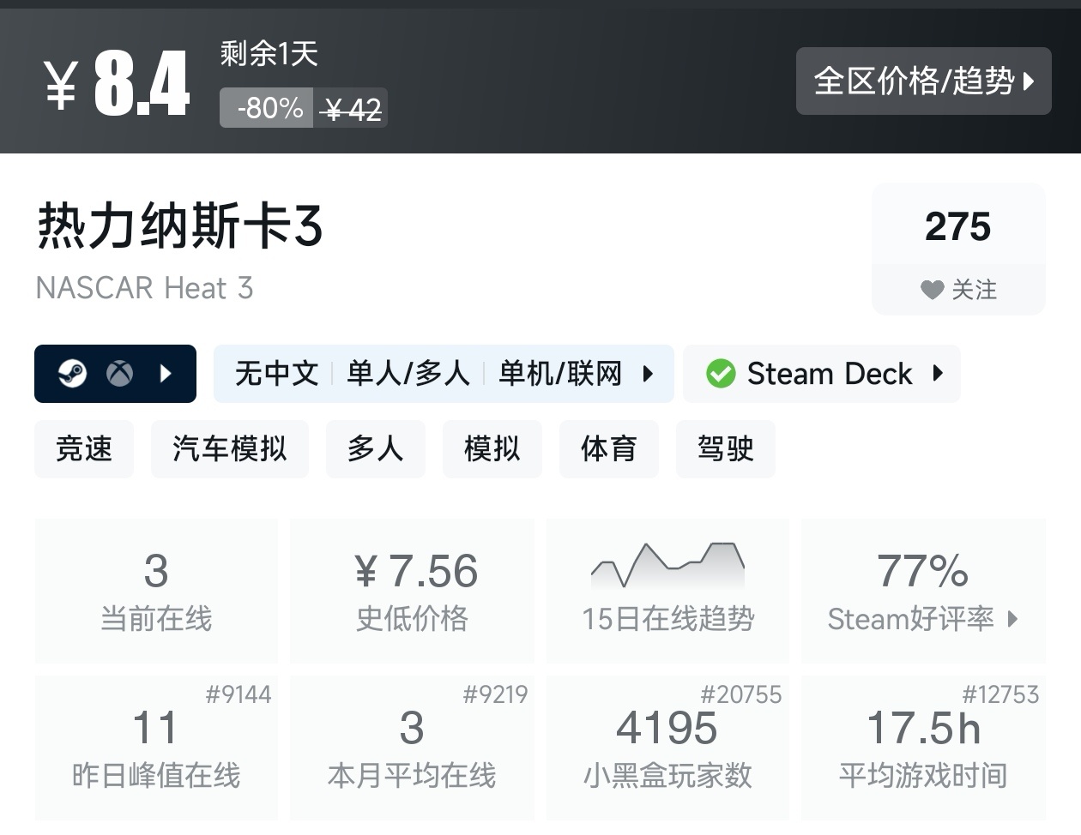This screenshot has height=835, width=1081.
Task: Expand the platform list arrow
Action: coord(166,374)
